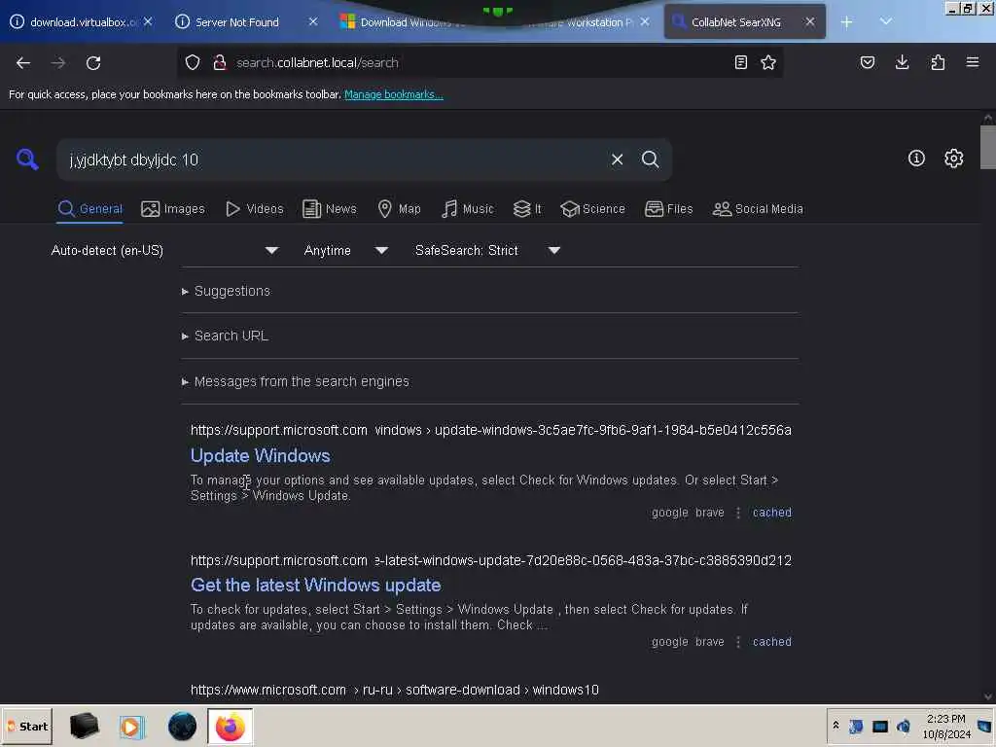Open media player taskbar icon

tap(132, 727)
